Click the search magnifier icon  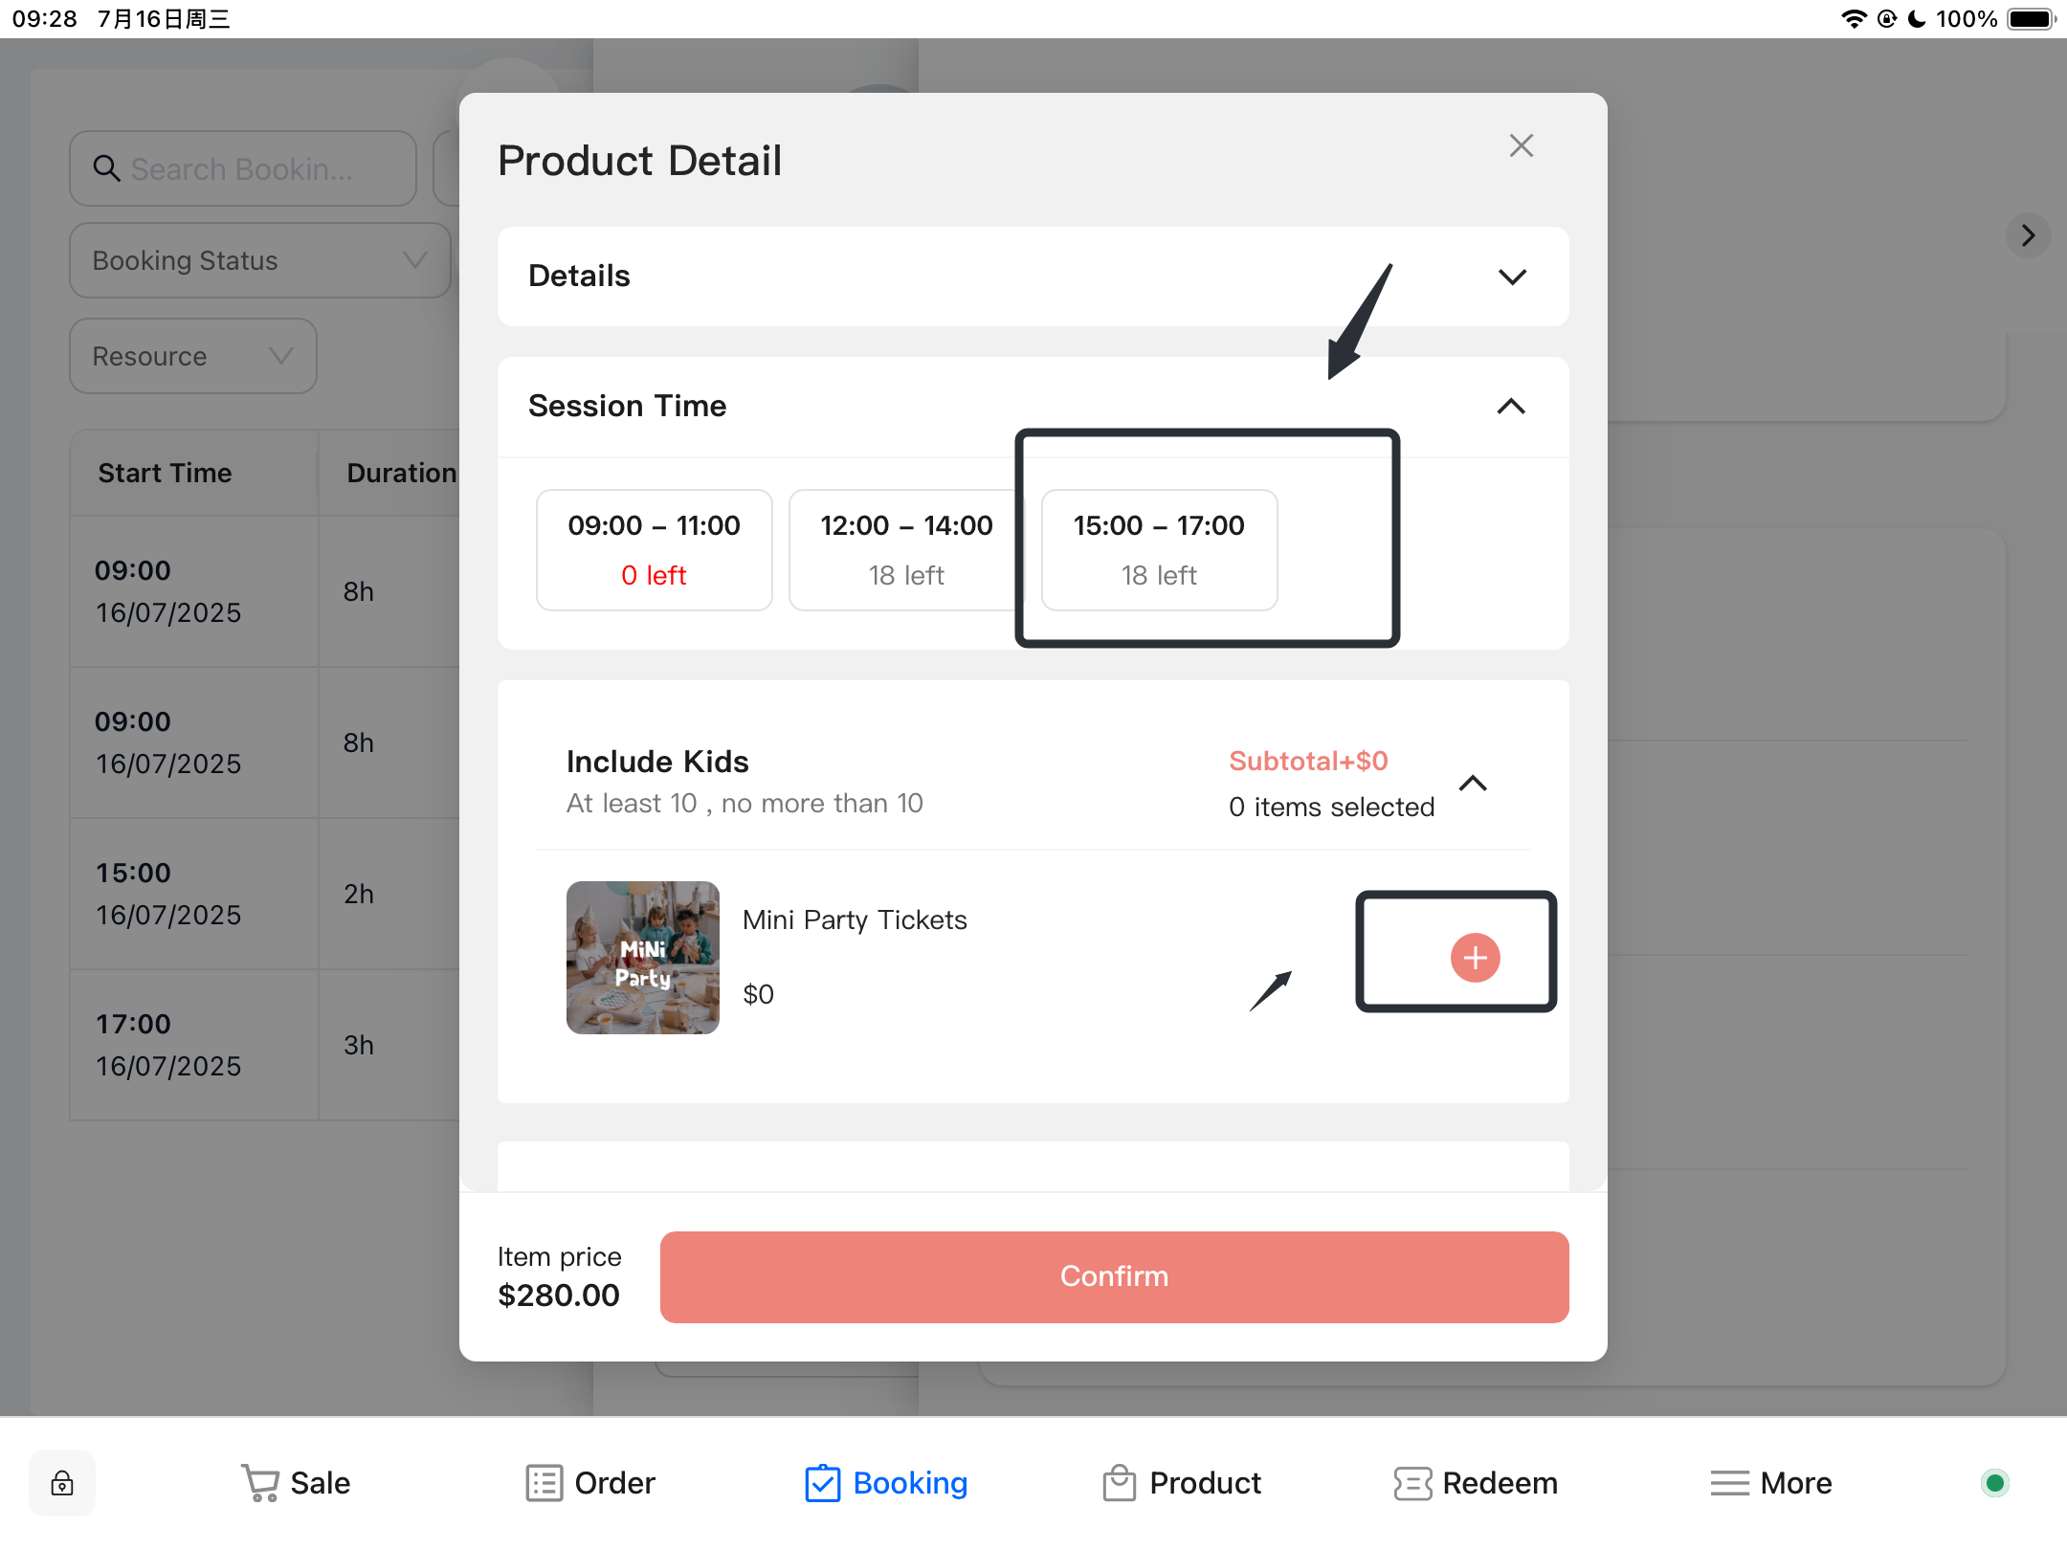pos(106,168)
